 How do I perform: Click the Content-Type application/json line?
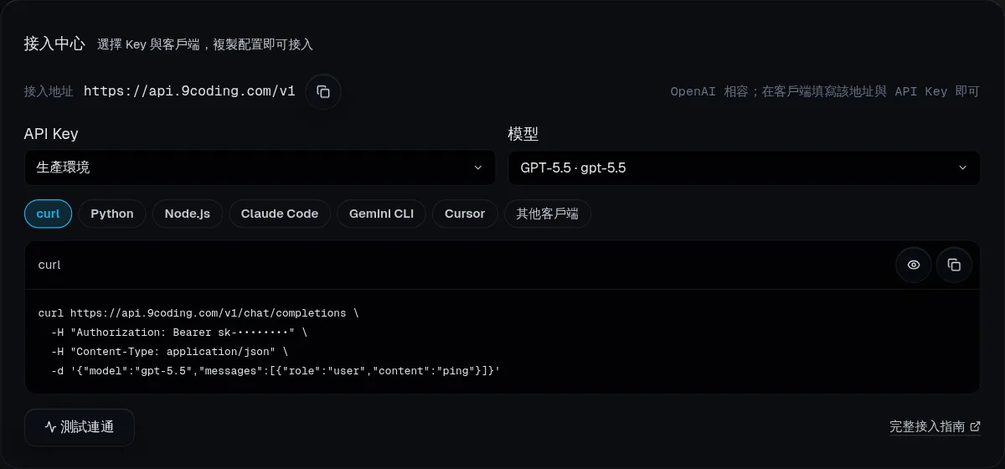point(169,352)
